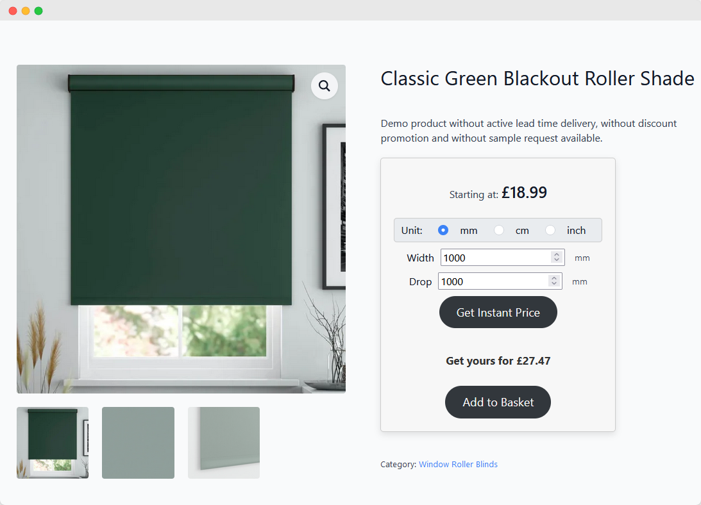Open the Window Roller Blinds category link

[x=458, y=464]
